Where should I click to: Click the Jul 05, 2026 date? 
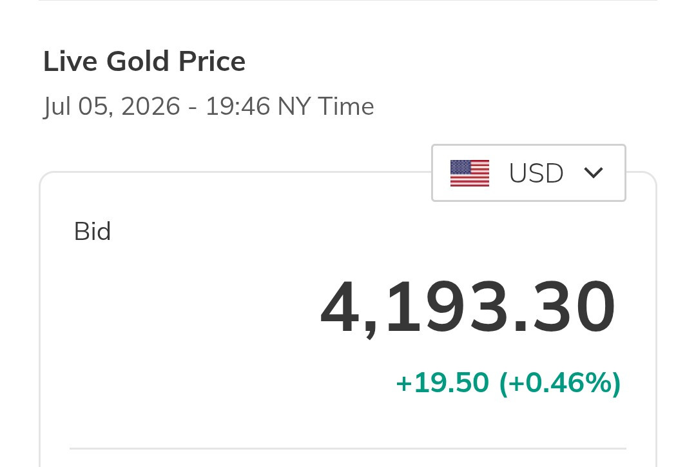(x=111, y=106)
